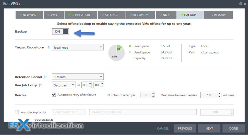Click the DONE button

(234, 128)
